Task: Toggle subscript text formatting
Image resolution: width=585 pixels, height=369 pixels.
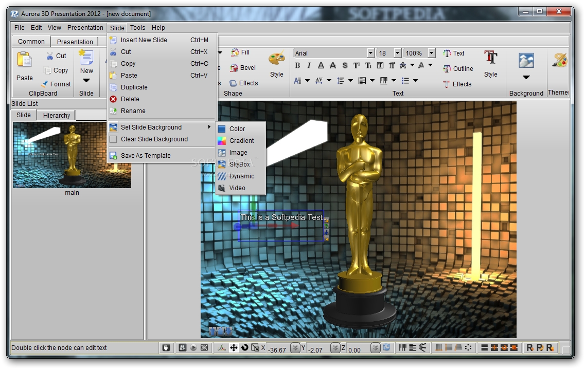Action: [x=368, y=66]
